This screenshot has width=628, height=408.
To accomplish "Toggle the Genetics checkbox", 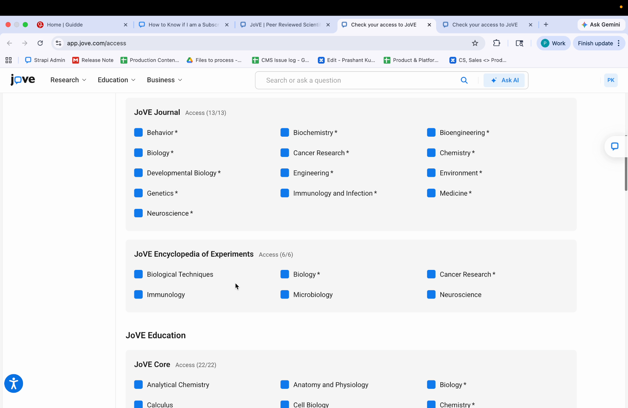I will pos(139,193).
